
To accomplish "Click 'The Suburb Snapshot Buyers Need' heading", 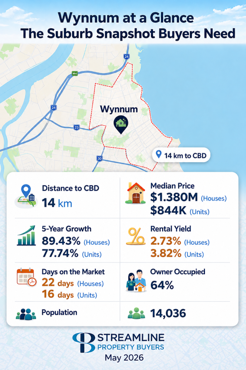I will point(128,33).
